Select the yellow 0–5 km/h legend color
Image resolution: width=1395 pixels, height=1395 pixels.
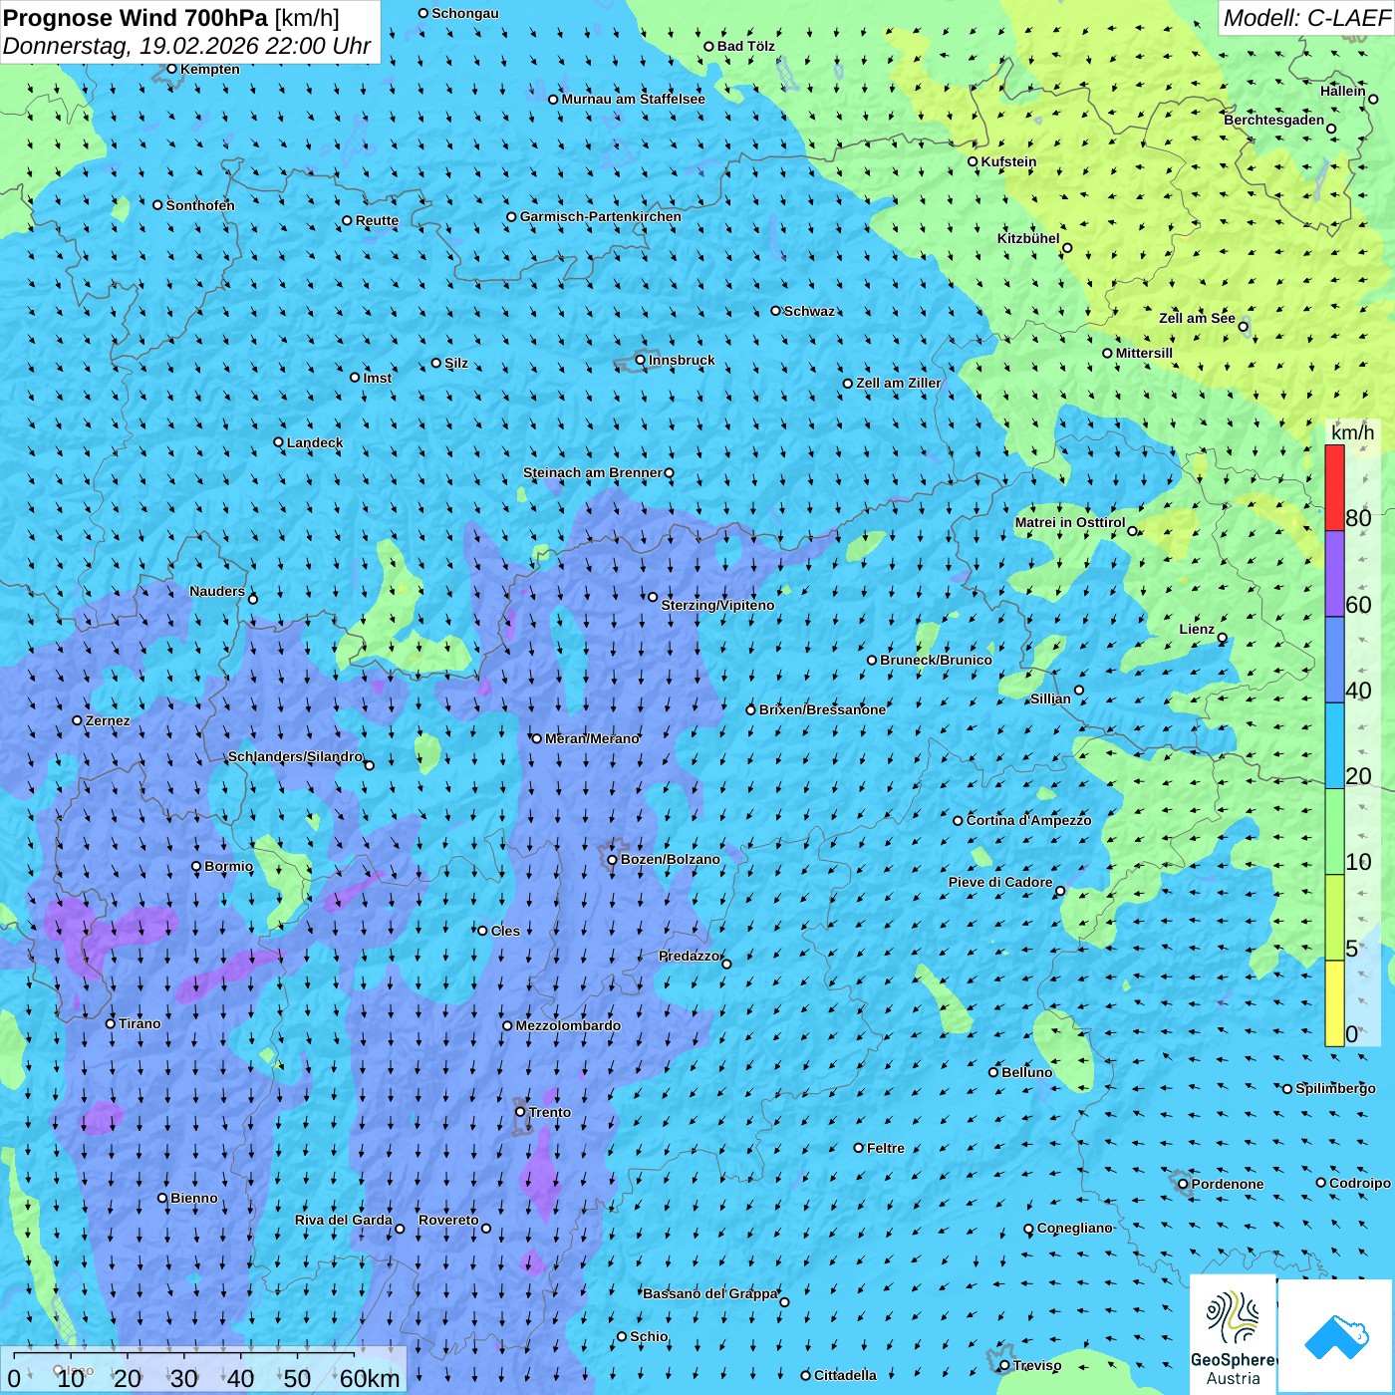tap(1334, 1003)
